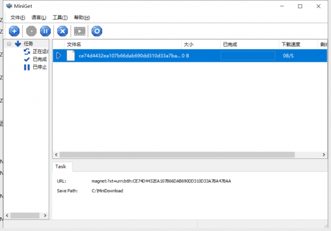Collapse the 任务 tree node

tap(9, 44)
